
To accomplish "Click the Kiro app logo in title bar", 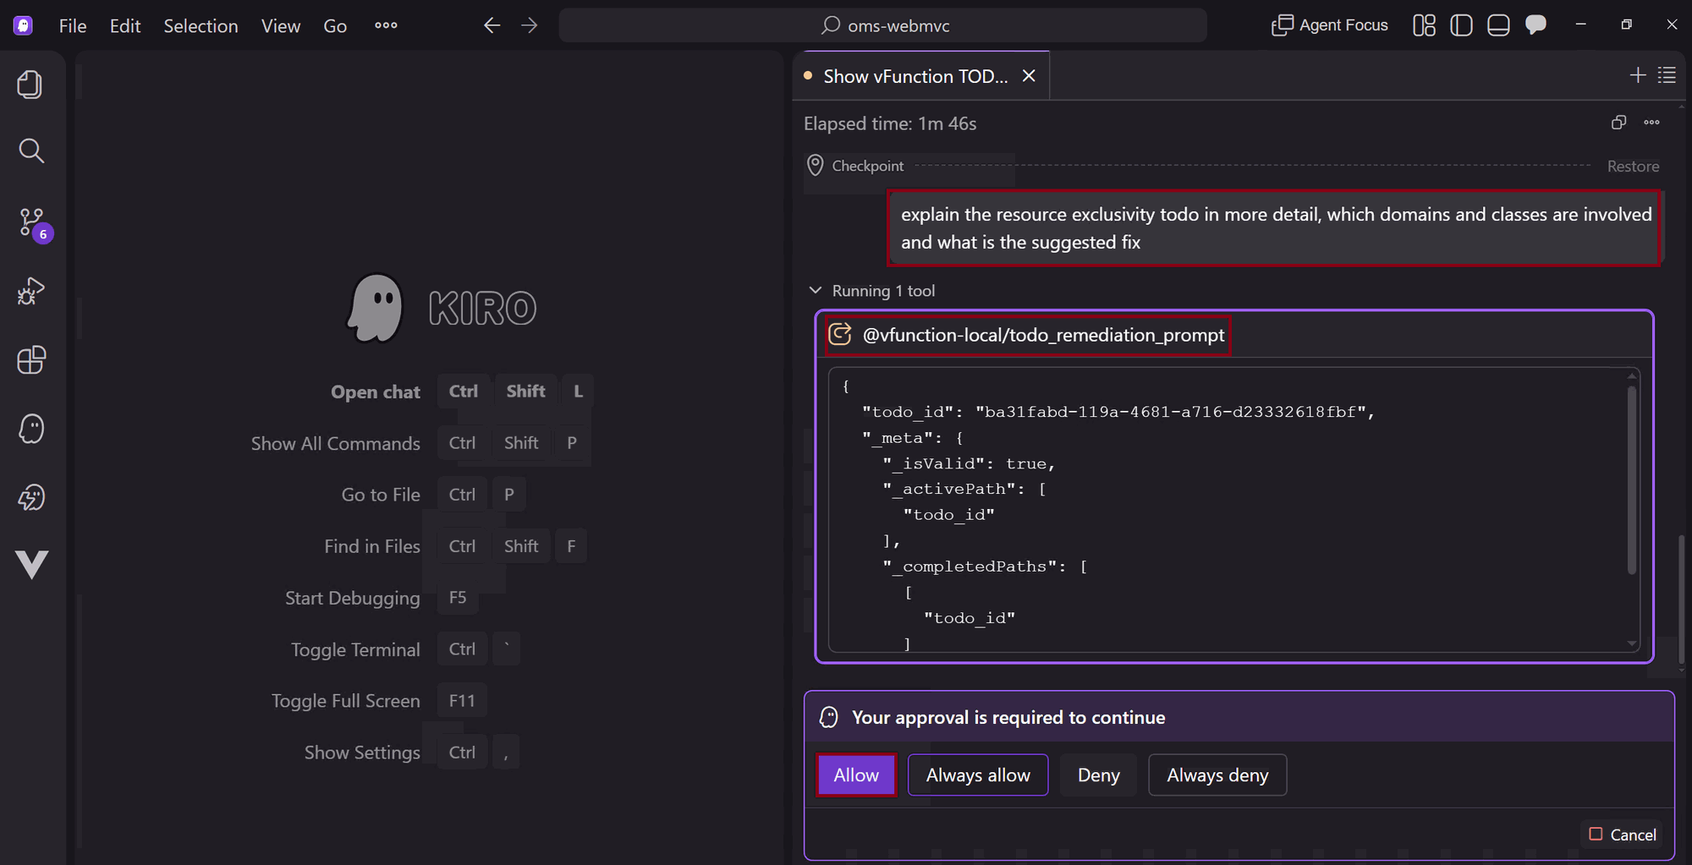I will tap(23, 25).
